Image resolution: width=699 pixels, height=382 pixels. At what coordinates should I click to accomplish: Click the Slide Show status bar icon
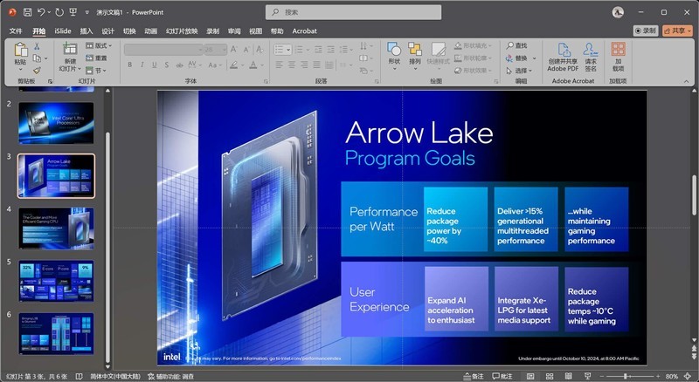(x=587, y=377)
